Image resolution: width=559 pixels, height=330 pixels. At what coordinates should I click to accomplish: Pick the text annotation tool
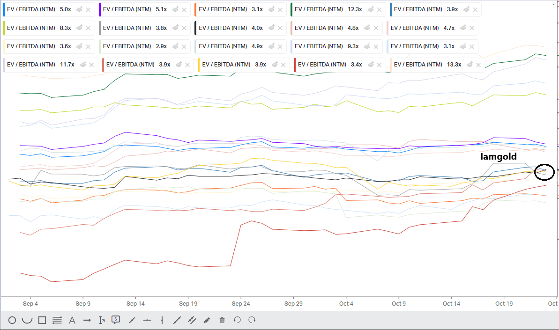[x=72, y=320]
